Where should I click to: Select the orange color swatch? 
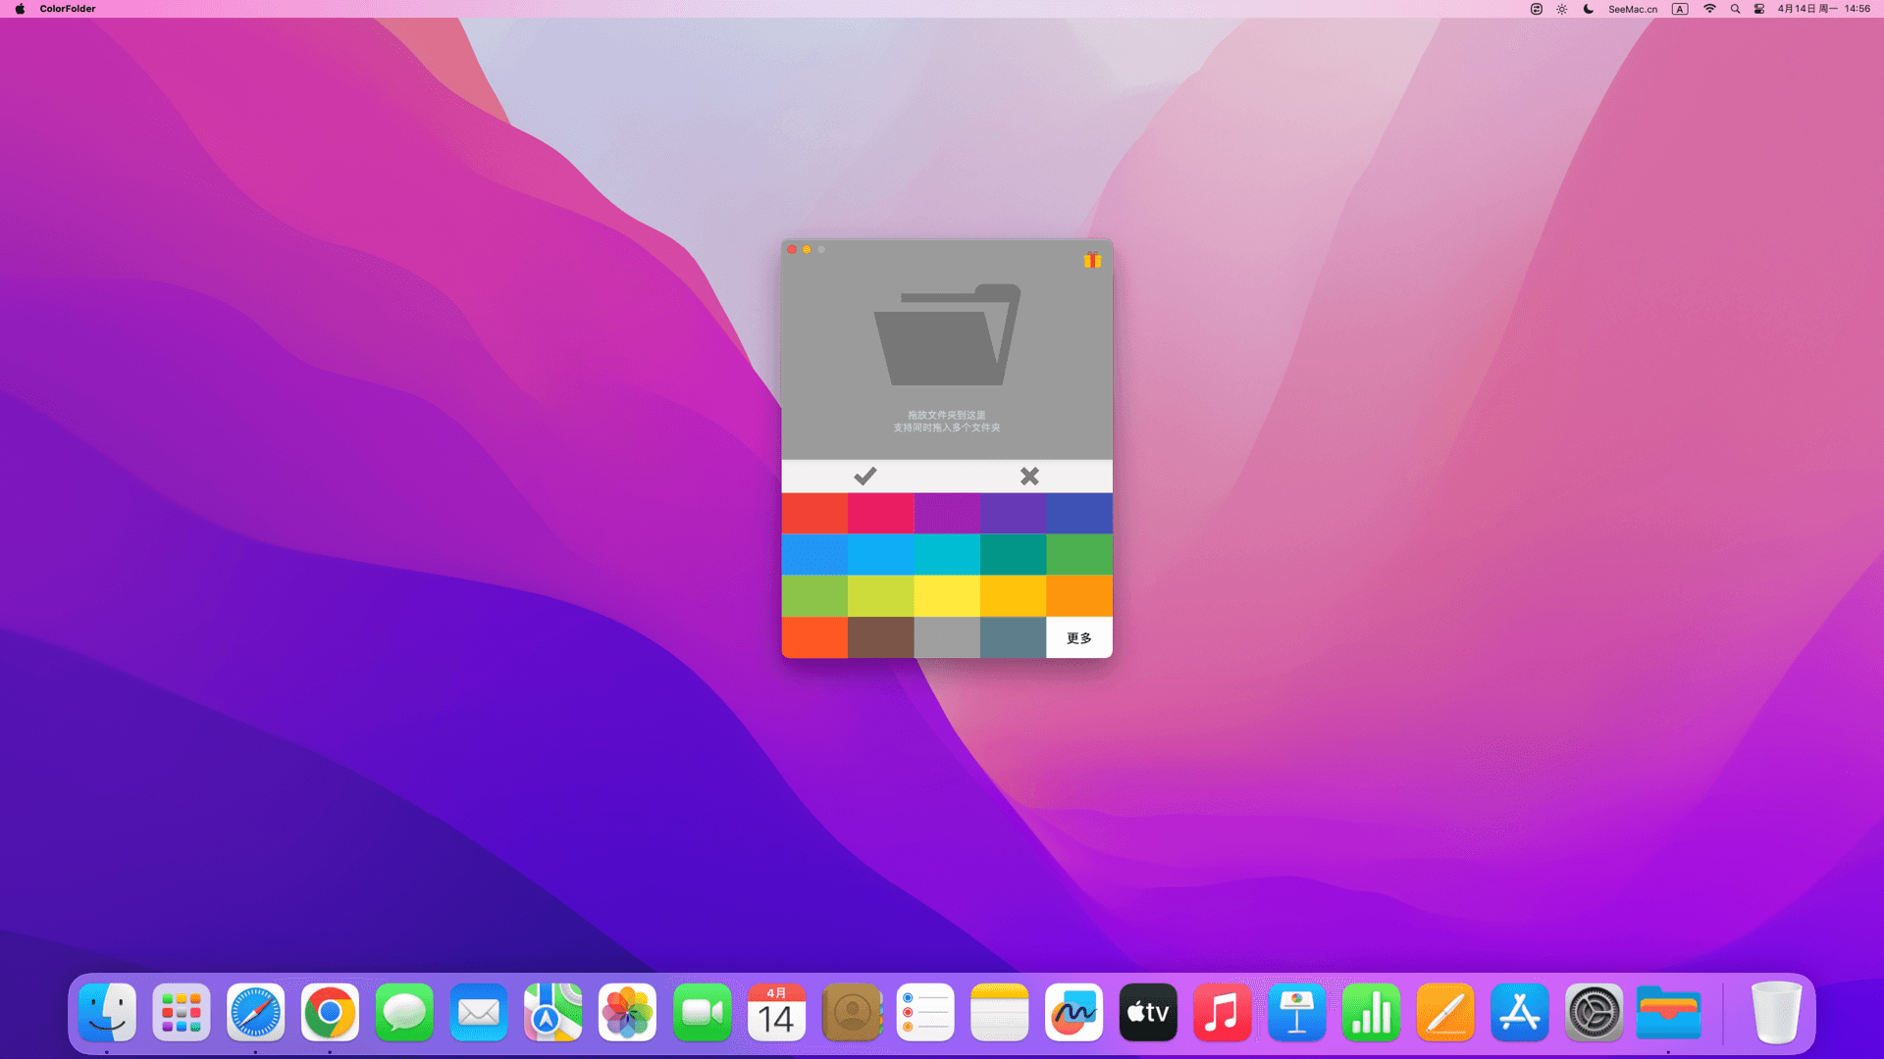point(1079,596)
